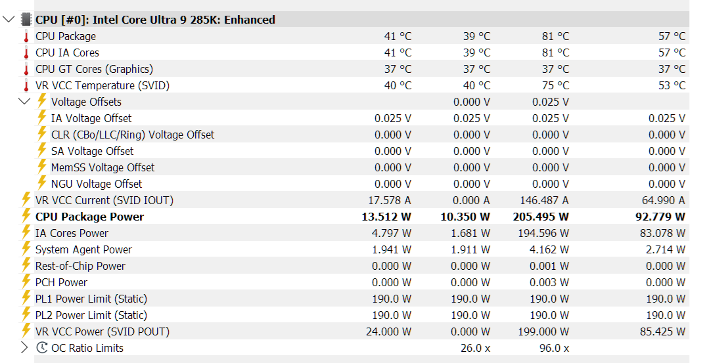
Task: Collapse the CPU [#0] Intel Core Ultra 9 group
Action: click(x=9, y=20)
